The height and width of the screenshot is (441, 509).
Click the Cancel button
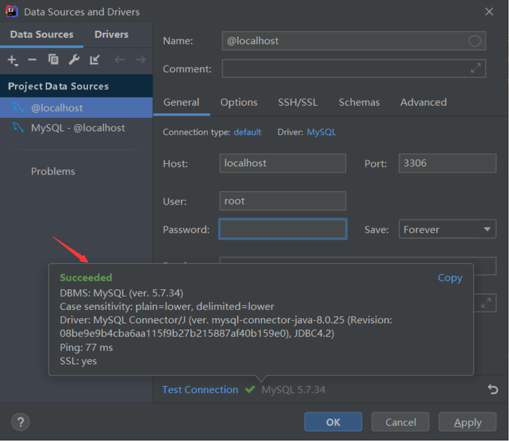pos(400,422)
